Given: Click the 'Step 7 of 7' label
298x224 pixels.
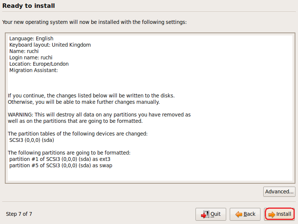Looking at the screenshot, I should (19, 214).
